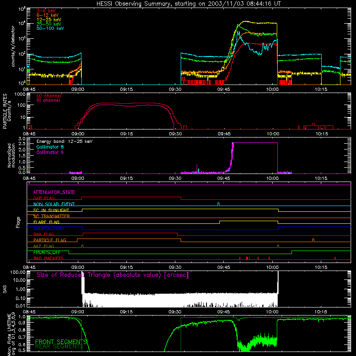Click the counts/s/detector axis label

[x=13, y=46]
